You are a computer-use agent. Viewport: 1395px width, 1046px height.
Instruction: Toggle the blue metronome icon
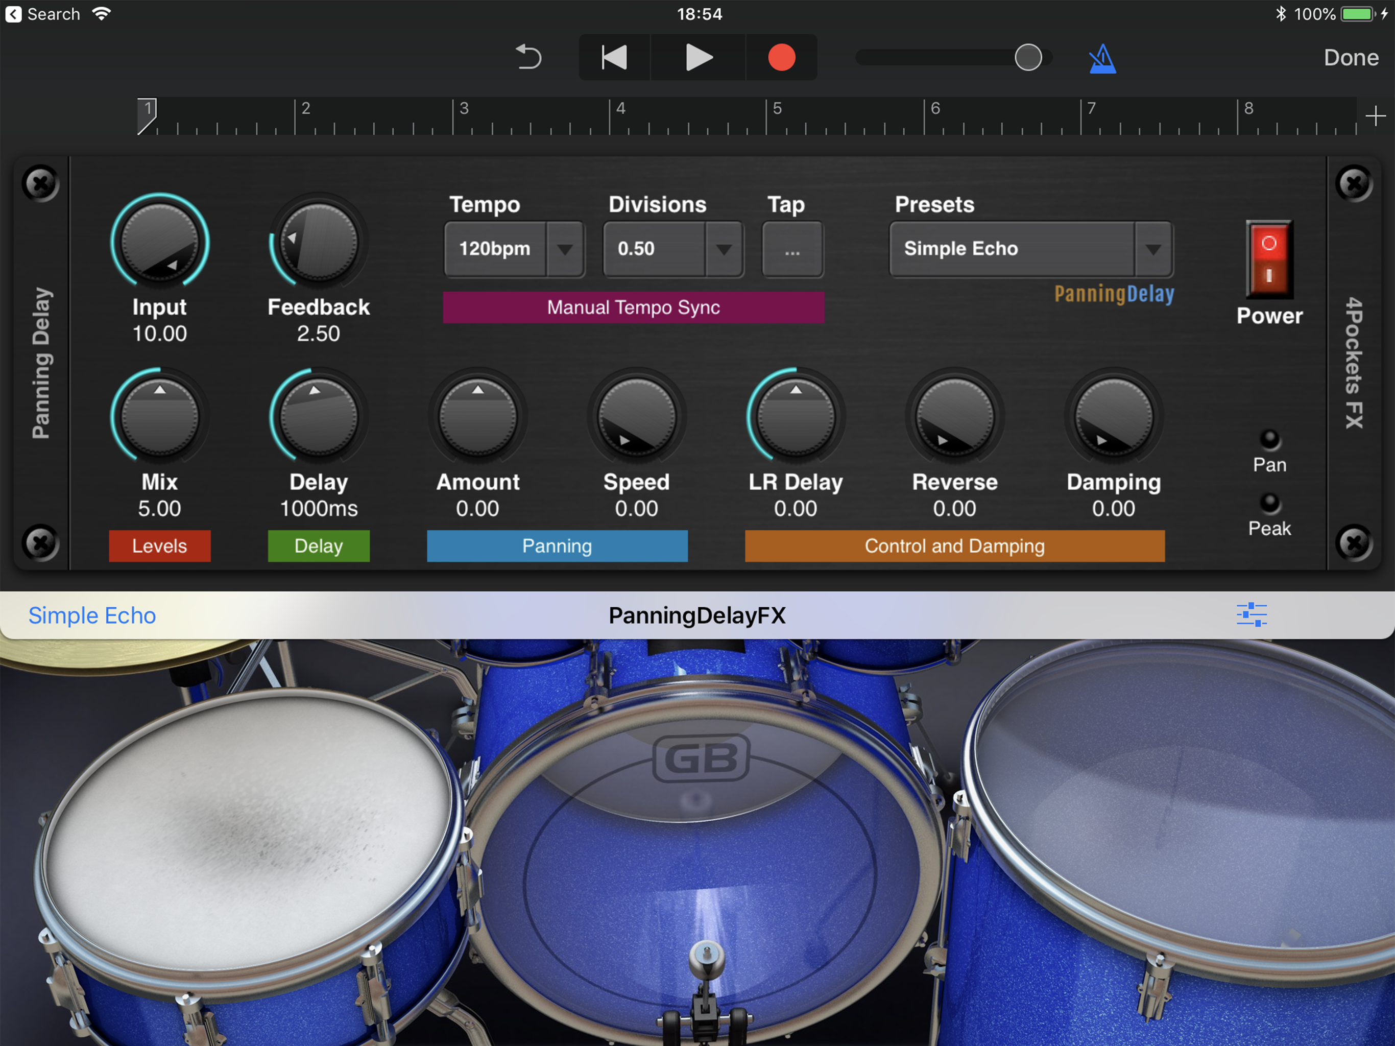click(x=1102, y=59)
